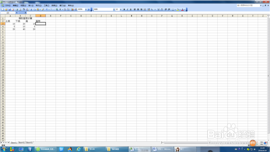The image size is (270, 152).
Task: Toggle italic formatting
Action: [127, 9]
